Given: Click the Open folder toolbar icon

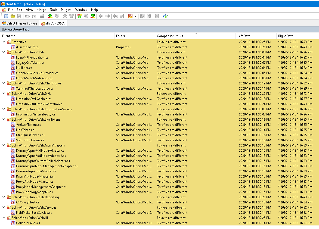Looking at the screenshot, I should click(13, 16).
